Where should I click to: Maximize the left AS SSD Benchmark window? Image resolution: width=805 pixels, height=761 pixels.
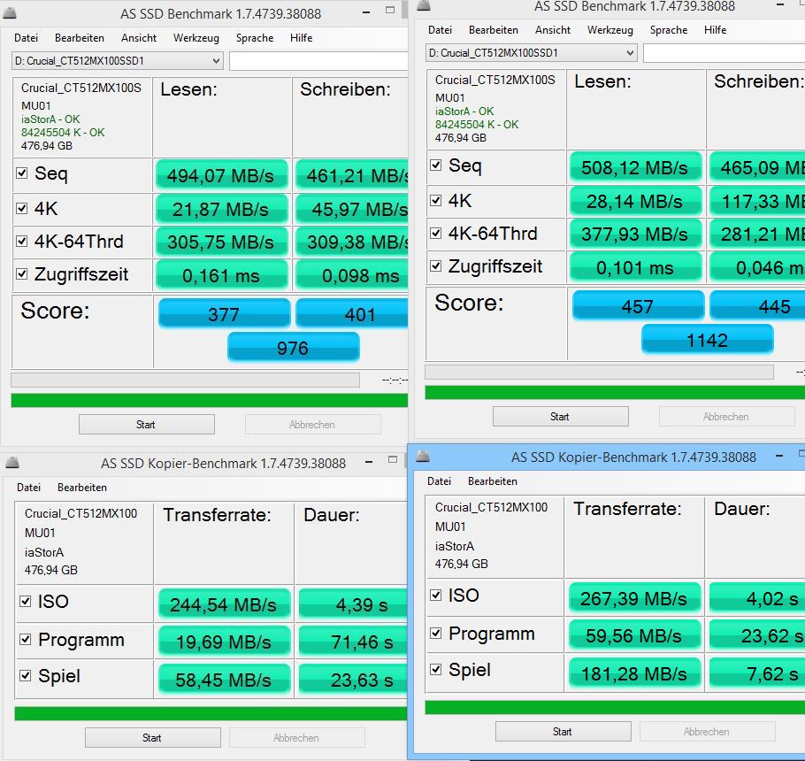click(x=390, y=11)
